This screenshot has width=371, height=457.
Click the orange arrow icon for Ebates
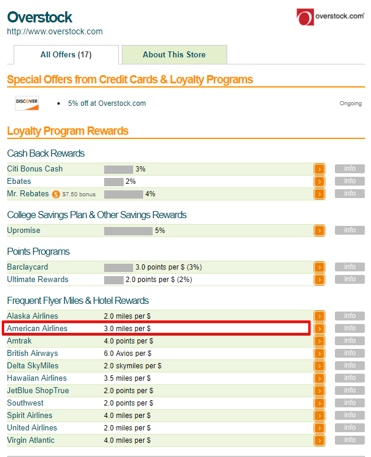[320, 181]
